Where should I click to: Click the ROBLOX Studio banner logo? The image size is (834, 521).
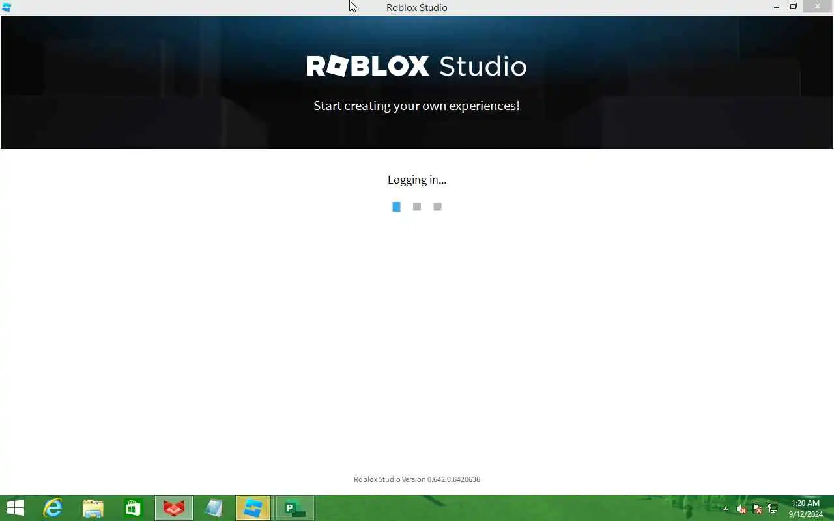click(x=416, y=66)
